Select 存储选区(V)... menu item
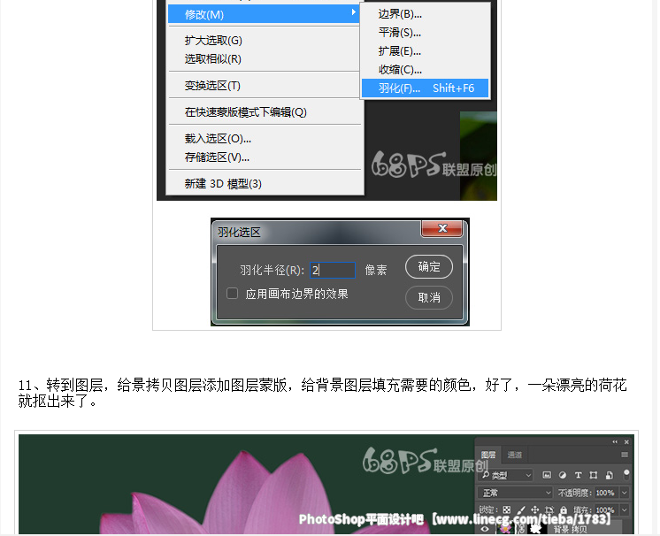Viewport: 660px width, 536px height. [x=265, y=157]
